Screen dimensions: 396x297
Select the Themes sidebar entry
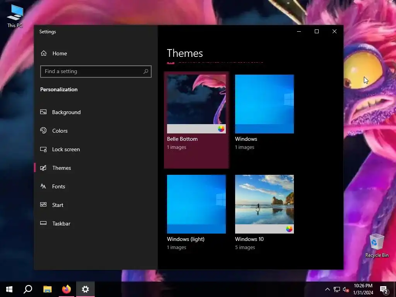tap(96, 168)
